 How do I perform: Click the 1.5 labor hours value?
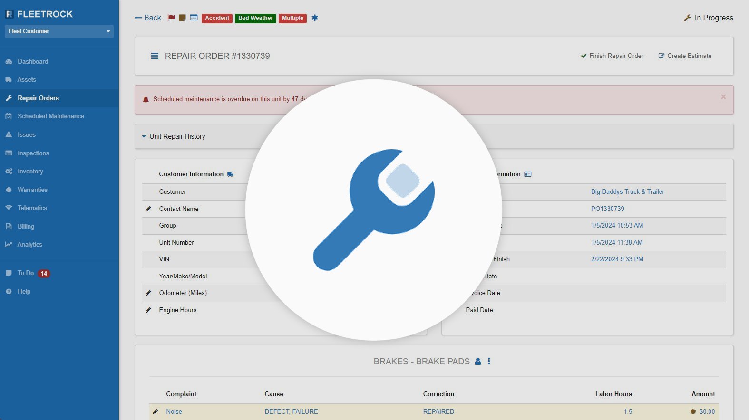[628, 412]
